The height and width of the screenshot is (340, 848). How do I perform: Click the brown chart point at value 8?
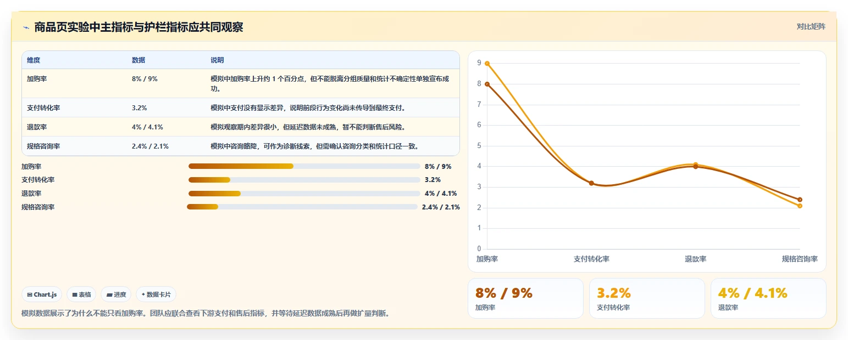pyautogui.click(x=487, y=84)
